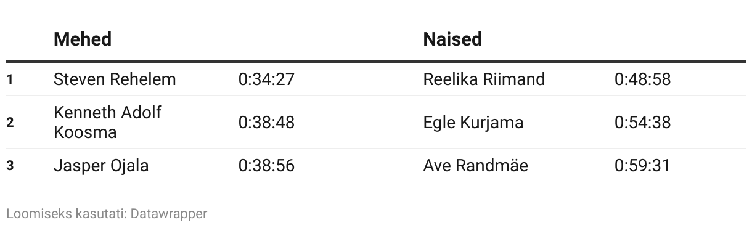Select Kenneth Adolf Koosma entry
Screen dimensions: 752x228
[x=108, y=122]
